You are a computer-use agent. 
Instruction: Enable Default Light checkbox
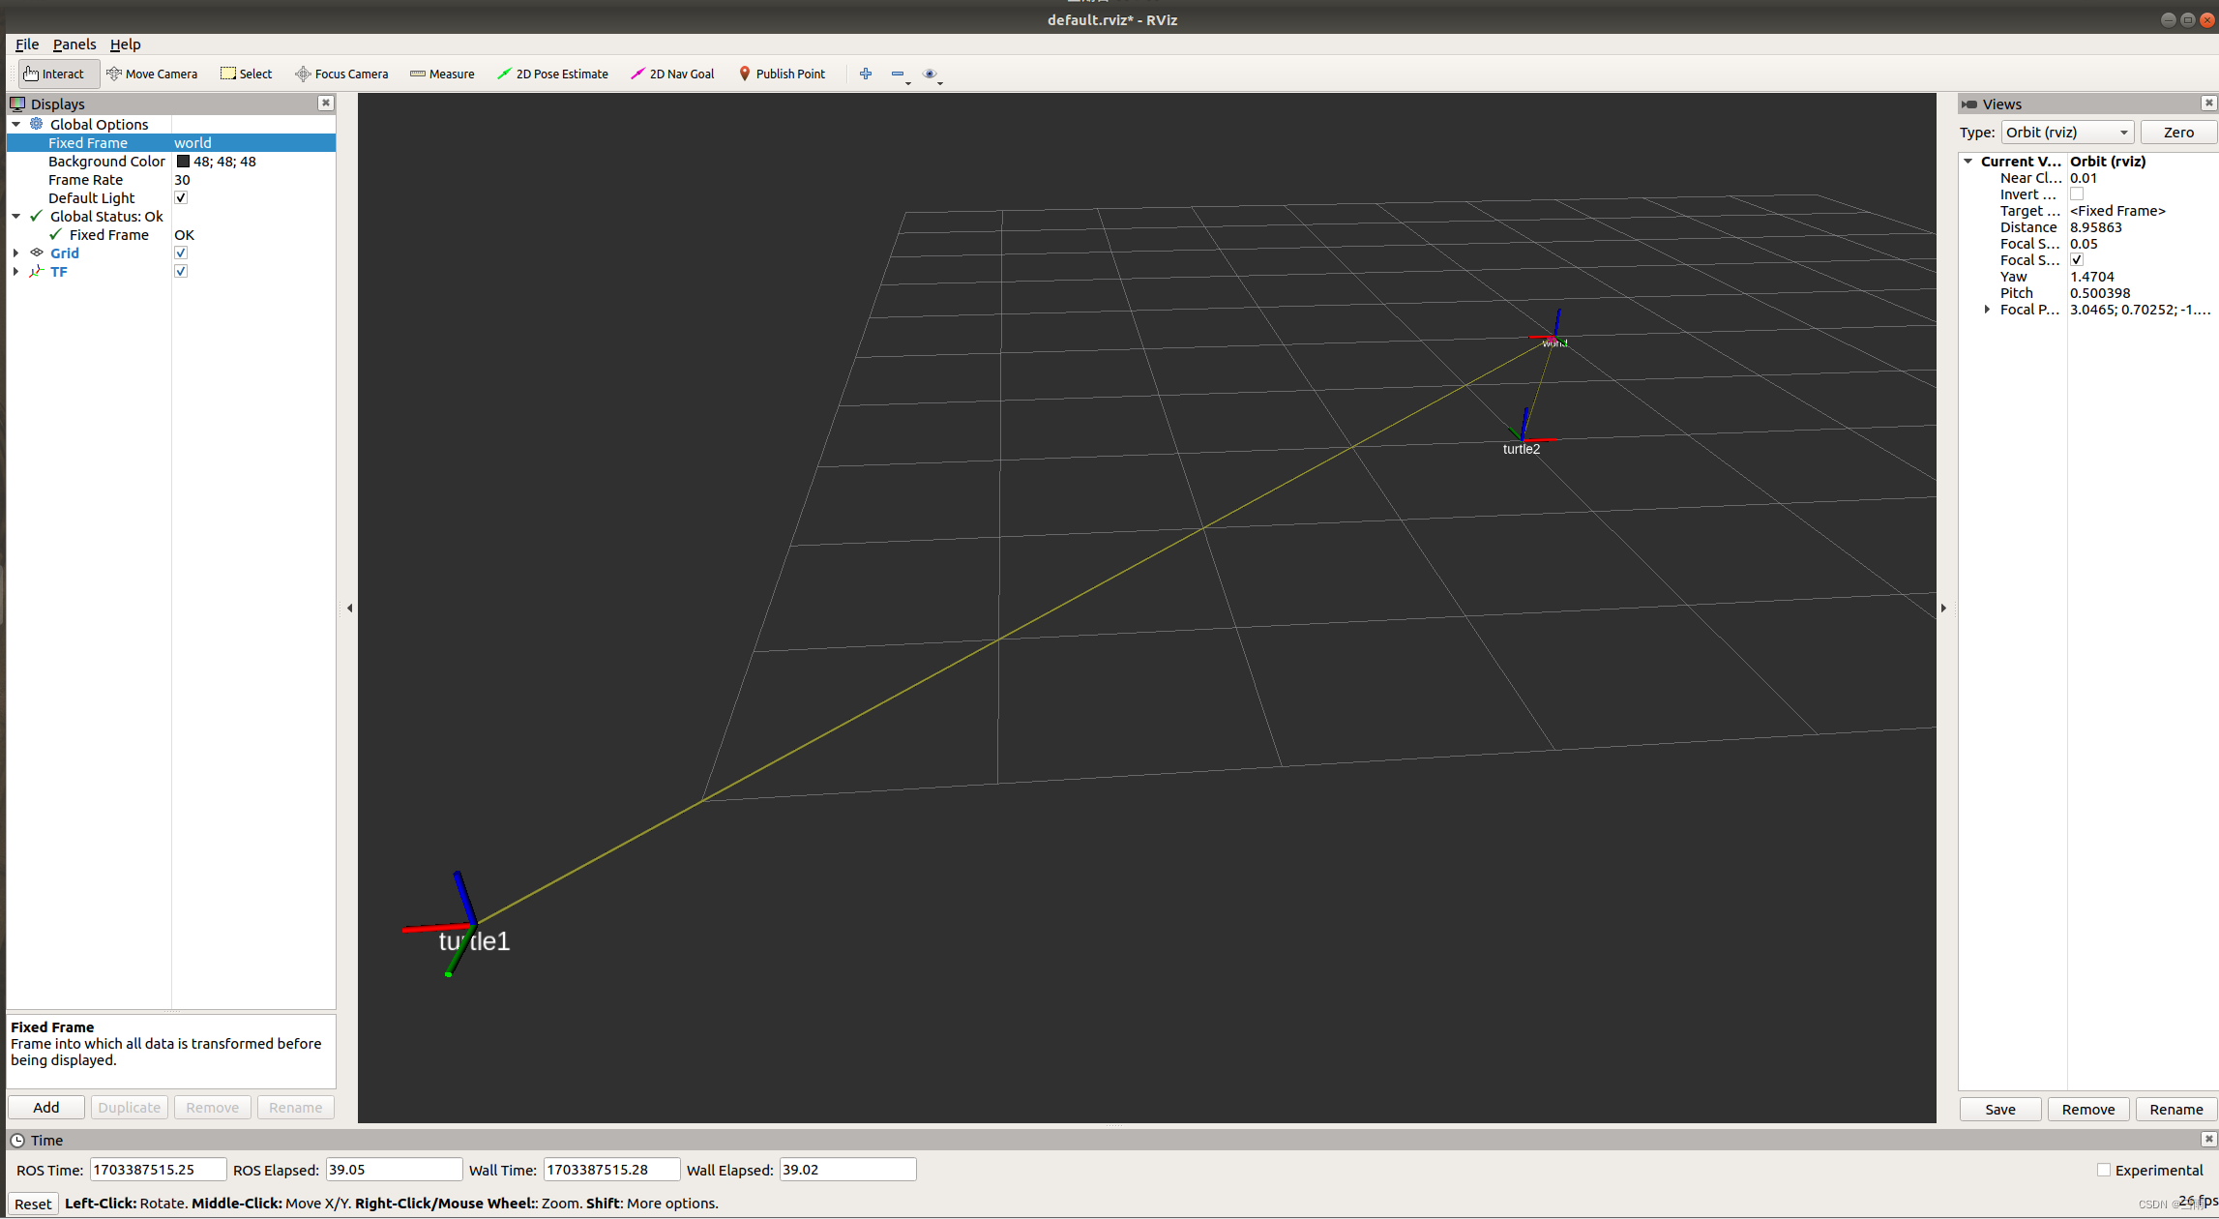coord(180,196)
